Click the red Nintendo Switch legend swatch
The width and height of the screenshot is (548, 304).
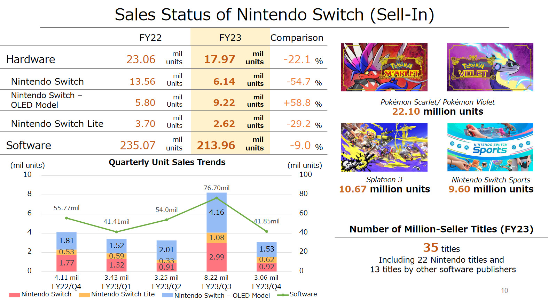(15, 295)
